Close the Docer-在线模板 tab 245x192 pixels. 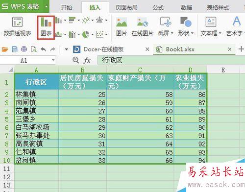[x=147, y=49]
